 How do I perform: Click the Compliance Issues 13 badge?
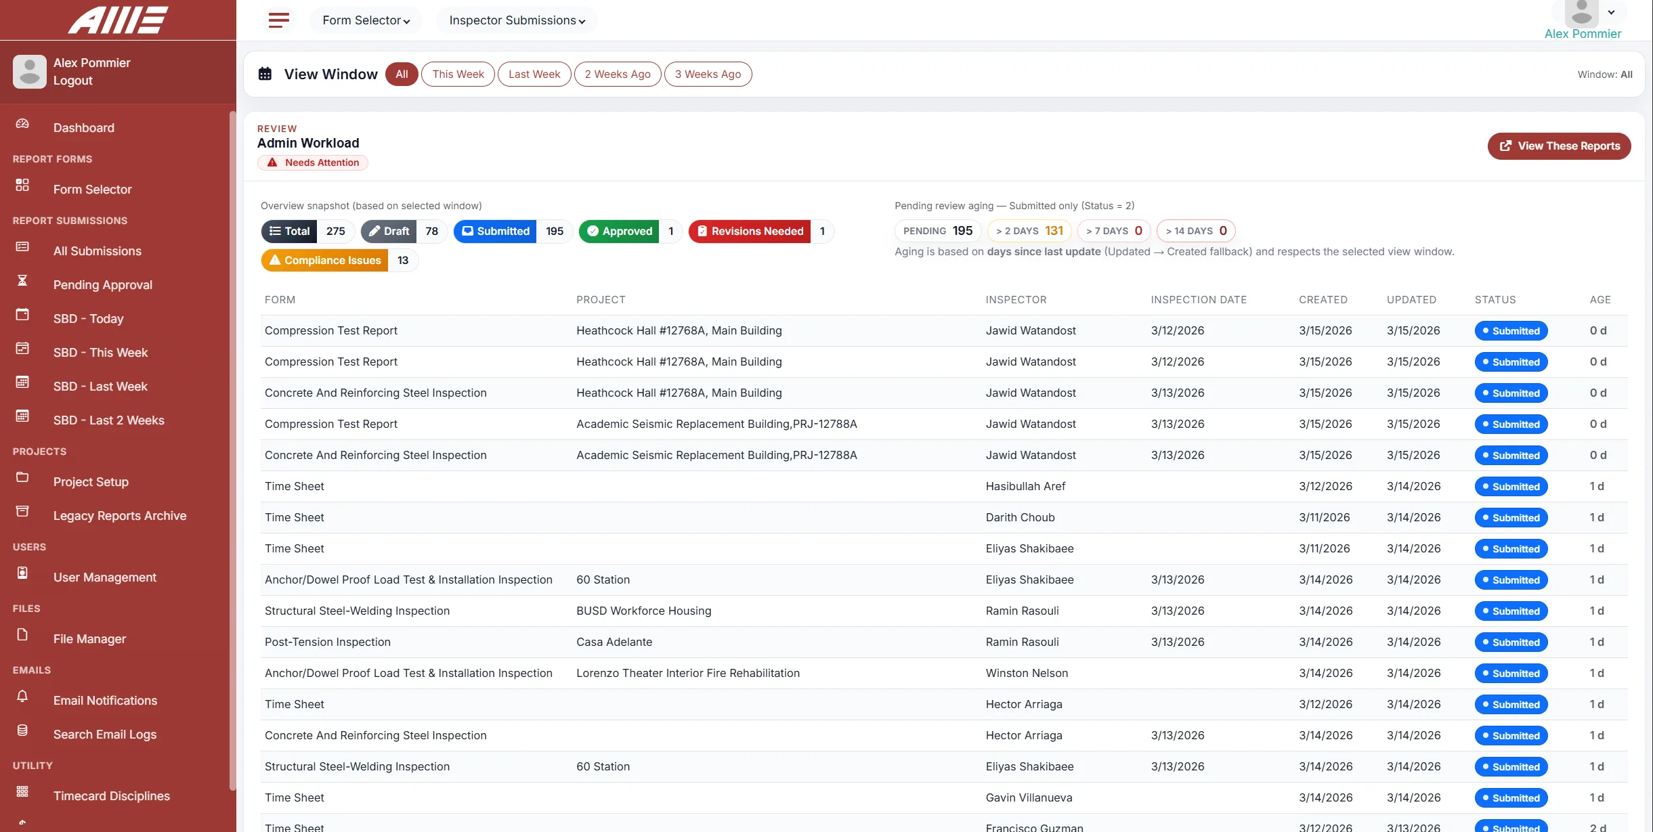[x=340, y=261]
